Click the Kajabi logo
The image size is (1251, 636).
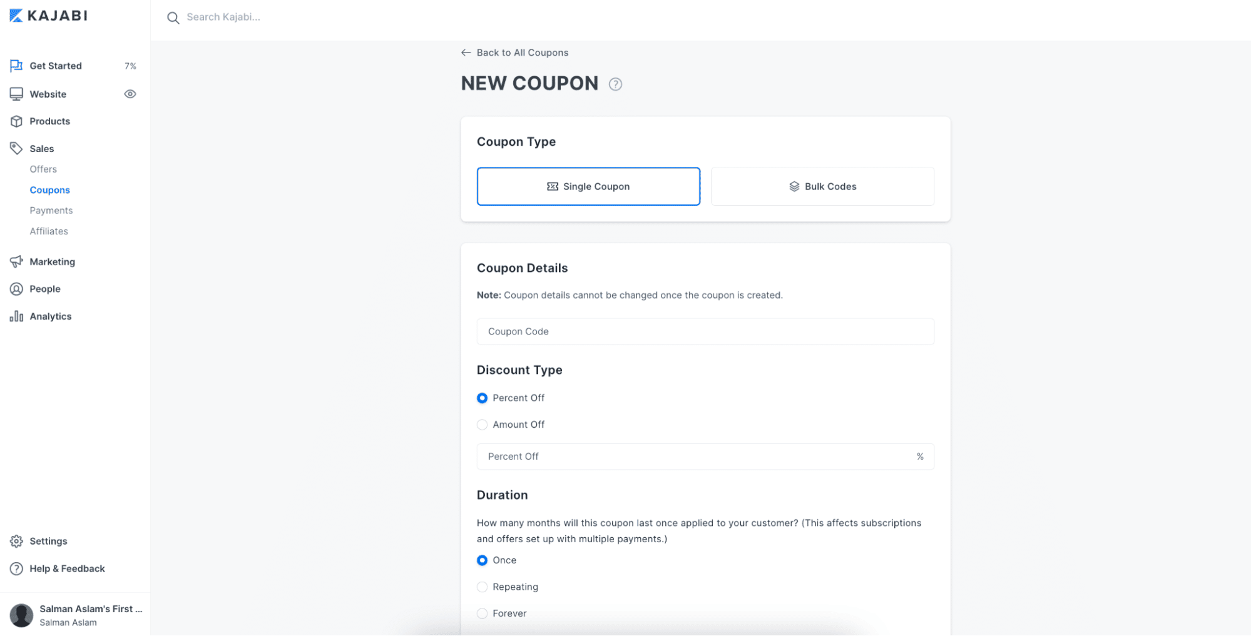(48, 16)
